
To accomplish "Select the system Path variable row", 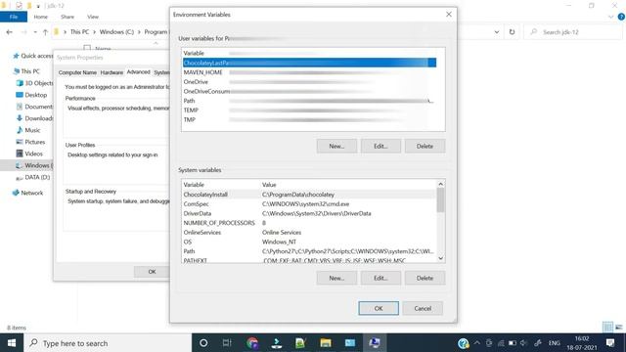I will pyautogui.click(x=309, y=251).
